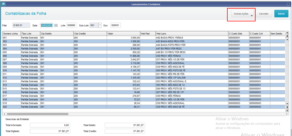Click the page-up double arrow in grid
The width and height of the screenshot is (292, 136).
pos(287,36)
